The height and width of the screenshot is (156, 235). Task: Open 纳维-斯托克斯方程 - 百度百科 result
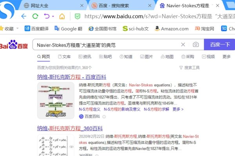click(72, 77)
